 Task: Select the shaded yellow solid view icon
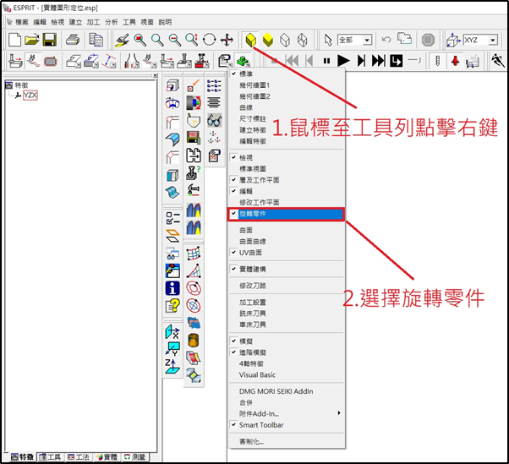(x=250, y=40)
